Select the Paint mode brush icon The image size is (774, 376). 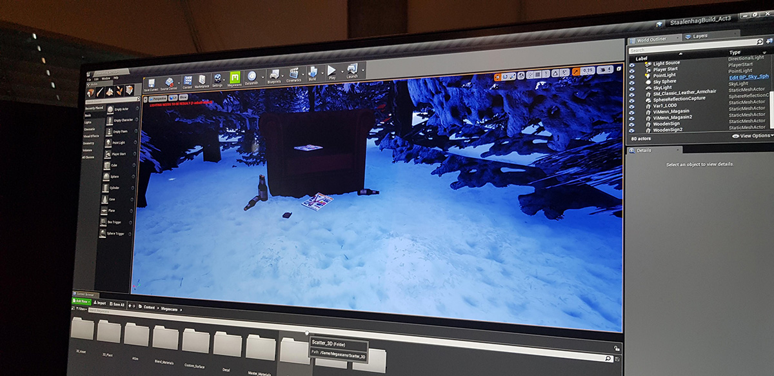101,92
